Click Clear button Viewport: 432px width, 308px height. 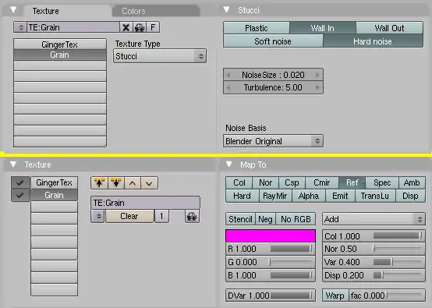click(x=129, y=216)
